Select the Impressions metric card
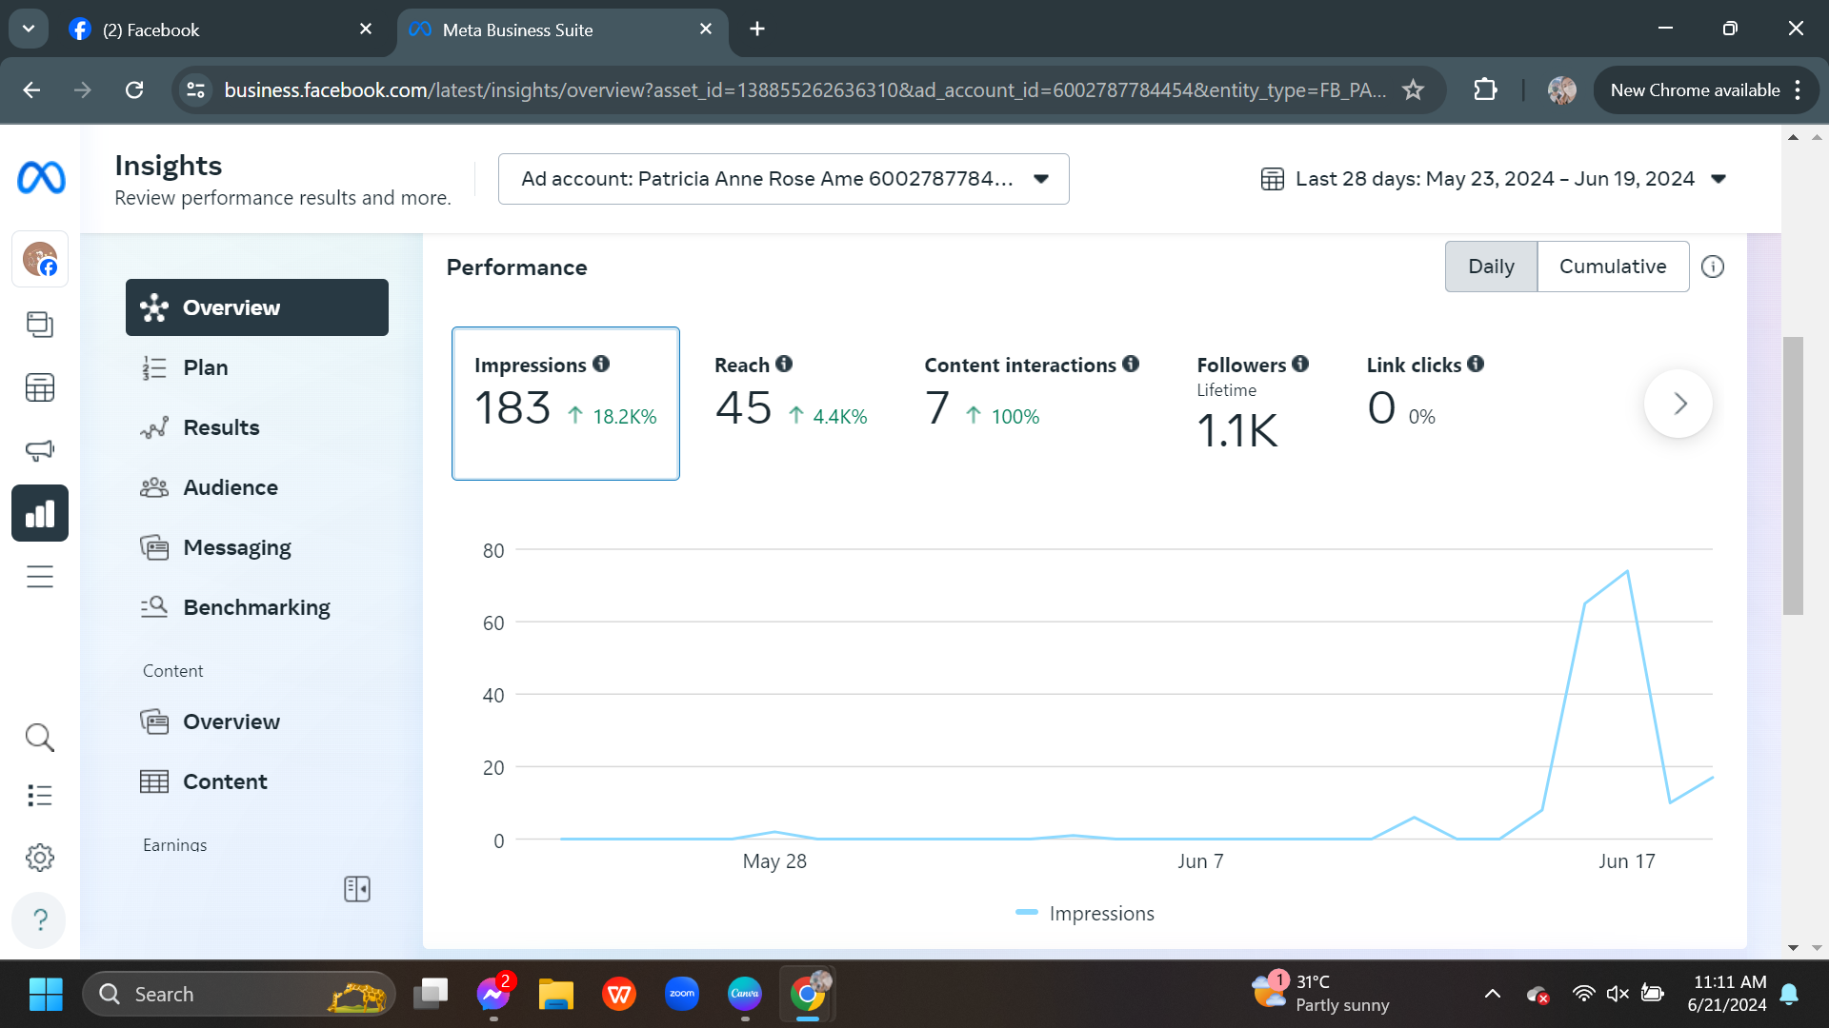The height and width of the screenshot is (1028, 1829). (x=565, y=404)
